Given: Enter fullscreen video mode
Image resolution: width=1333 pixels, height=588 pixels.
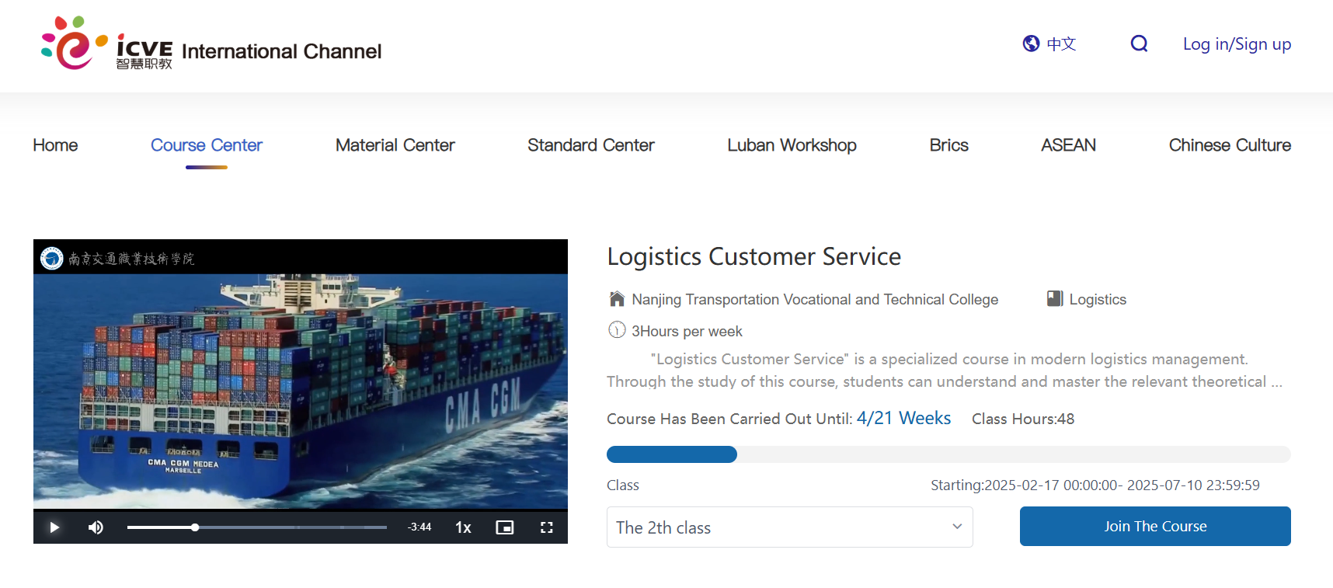Looking at the screenshot, I should [x=546, y=527].
